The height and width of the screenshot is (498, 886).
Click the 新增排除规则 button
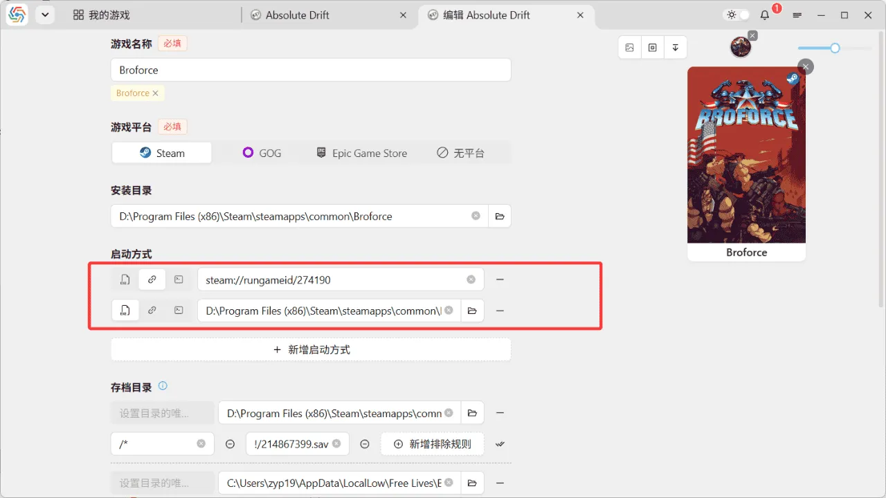click(432, 443)
